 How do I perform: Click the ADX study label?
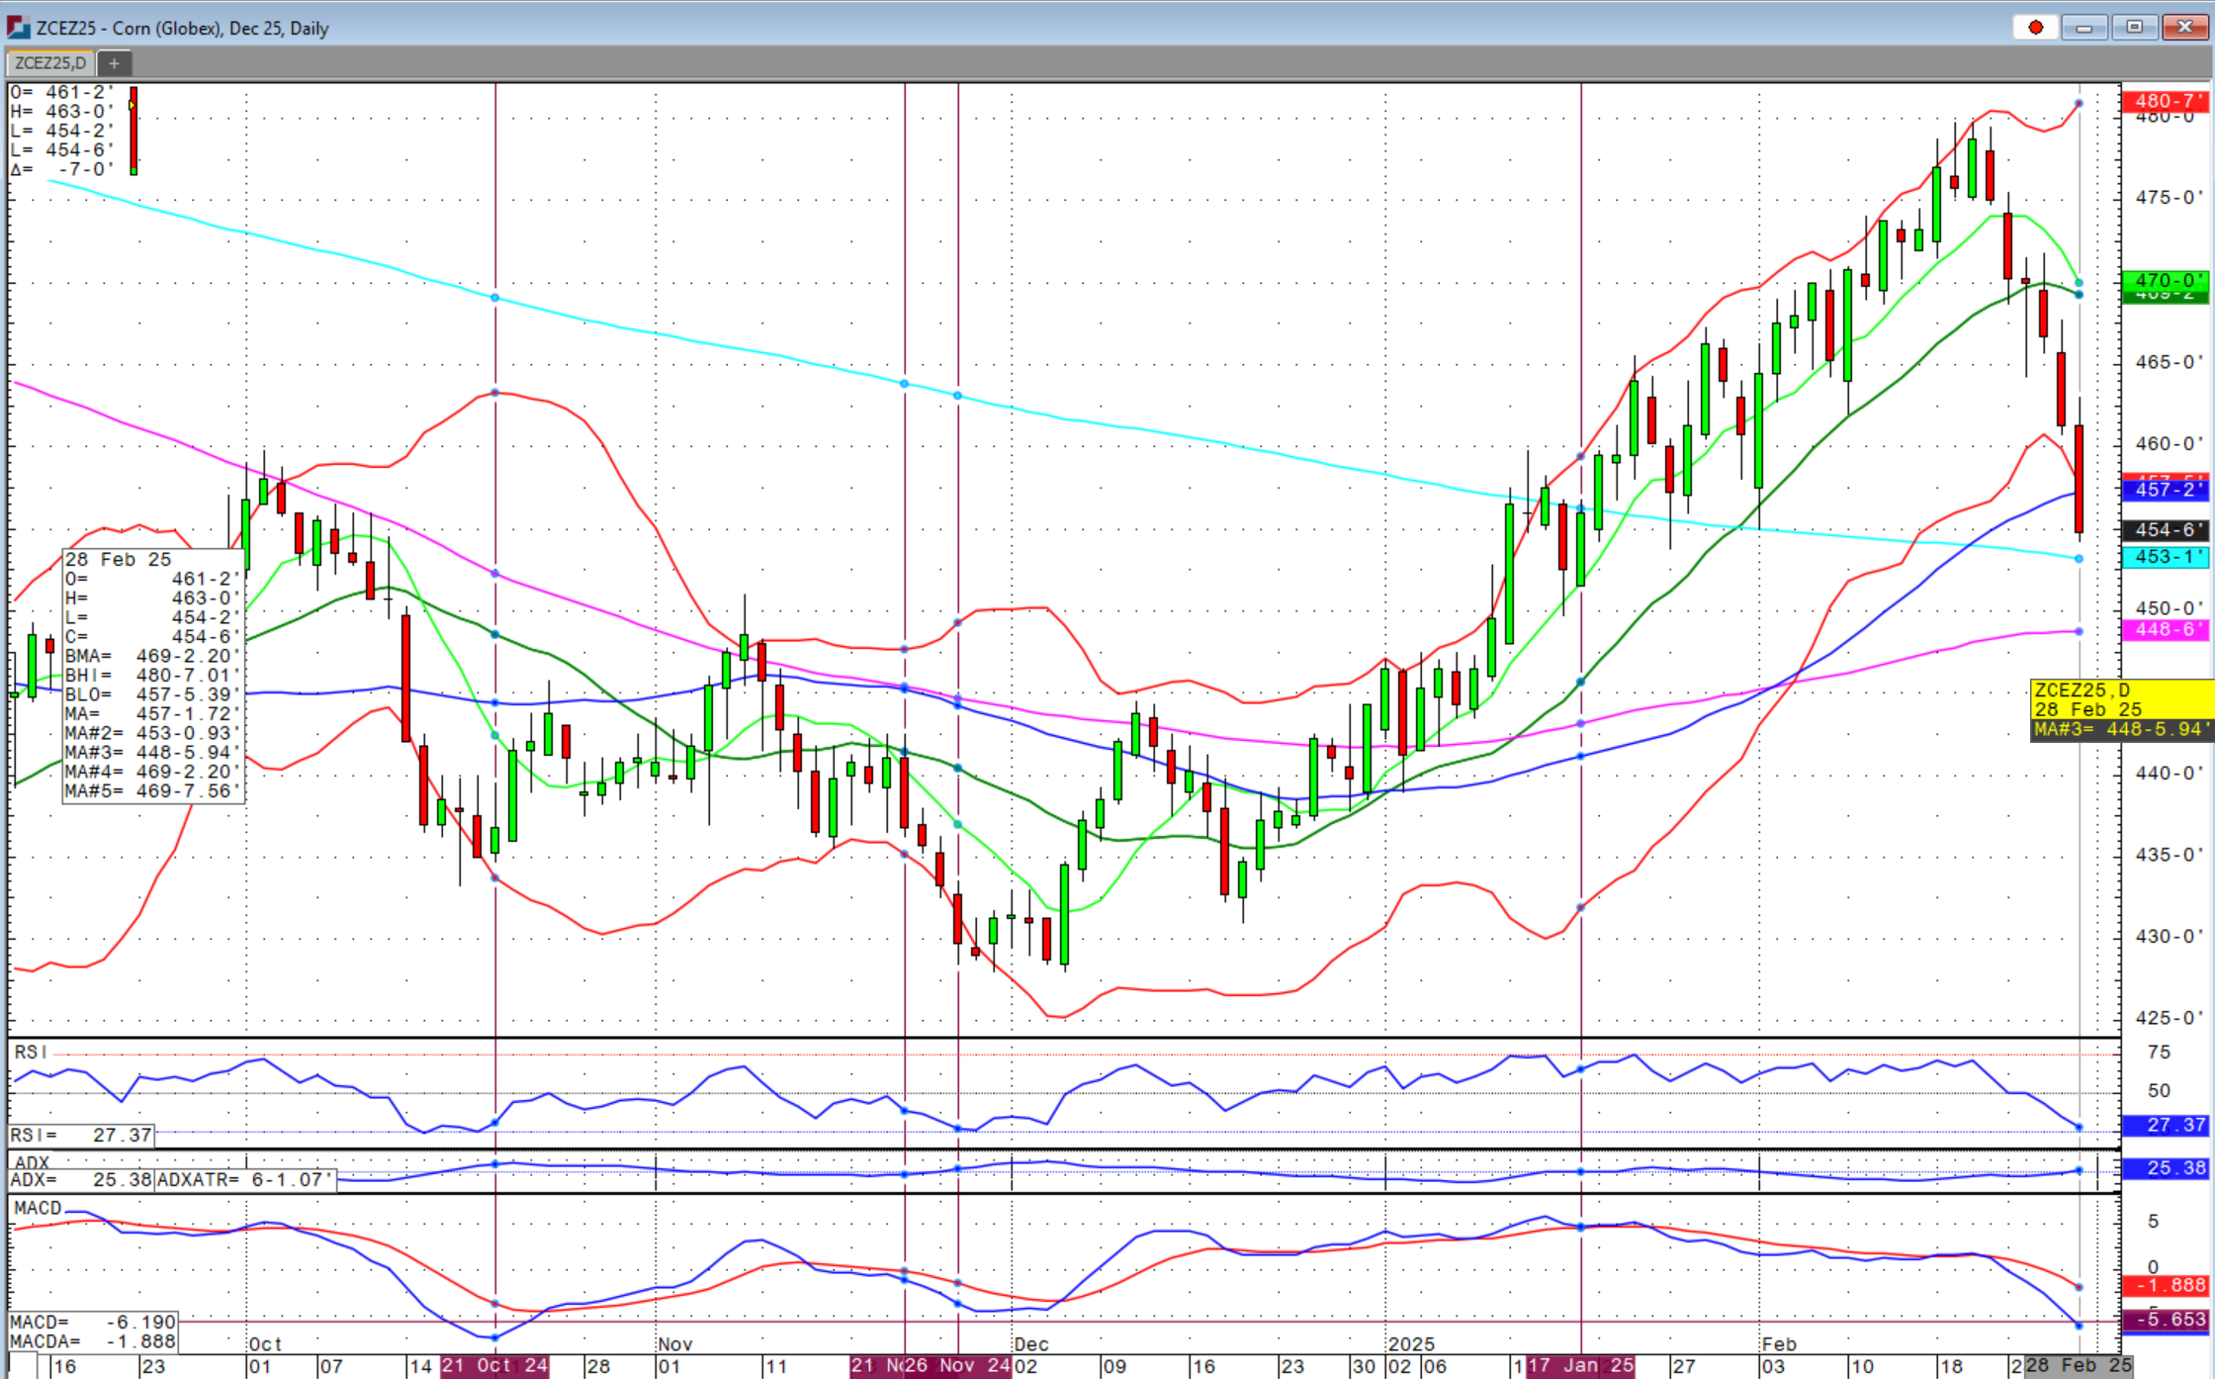32,1161
